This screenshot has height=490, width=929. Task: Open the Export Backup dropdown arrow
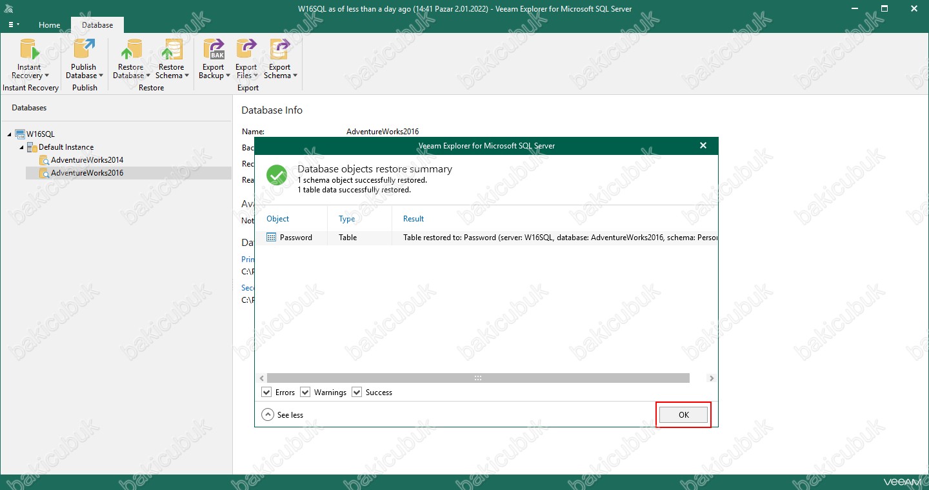[x=228, y=76]
